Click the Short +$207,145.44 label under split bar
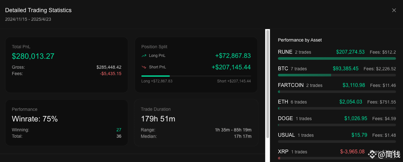This screenshot has width=403, height=162. 234,81
